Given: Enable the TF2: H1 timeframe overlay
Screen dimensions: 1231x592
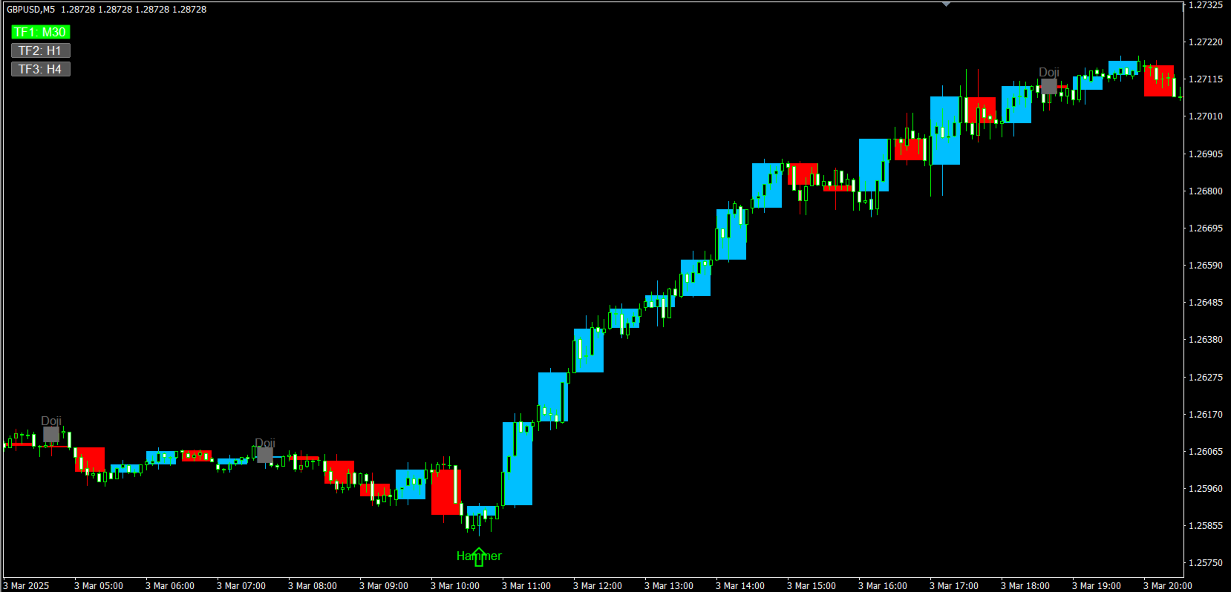Looking at the screenshot, I should [40, 50].
